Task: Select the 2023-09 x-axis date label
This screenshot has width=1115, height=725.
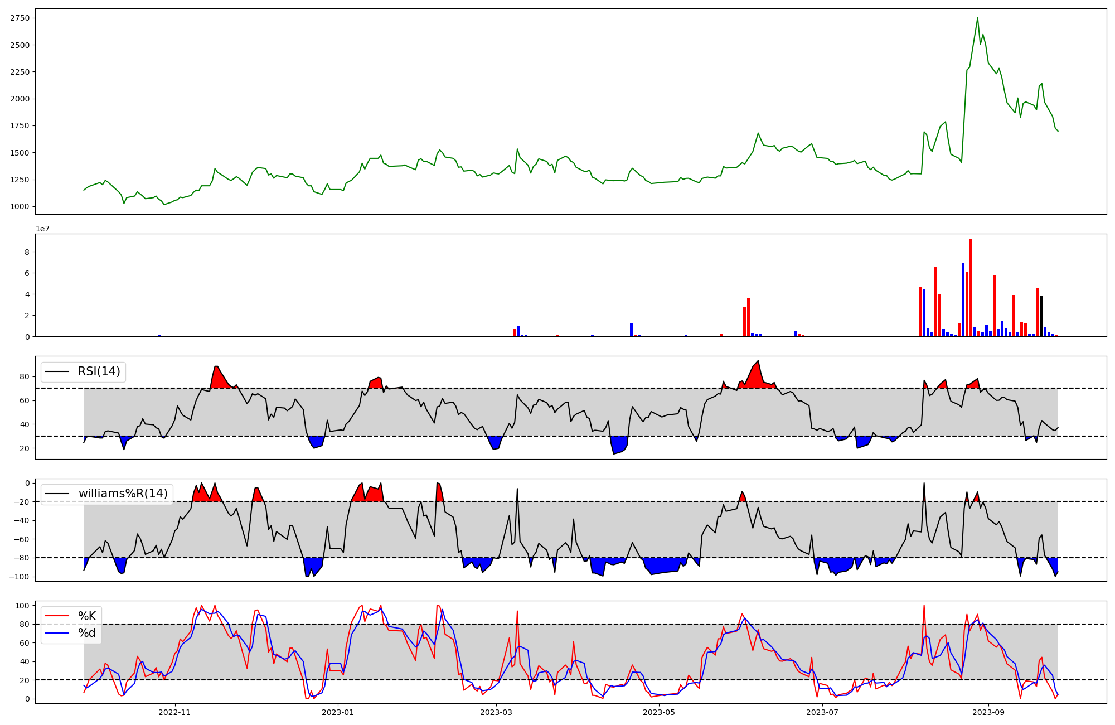Action: 988,712
